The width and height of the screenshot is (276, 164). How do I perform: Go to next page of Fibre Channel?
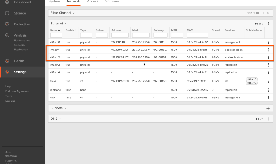268,13
